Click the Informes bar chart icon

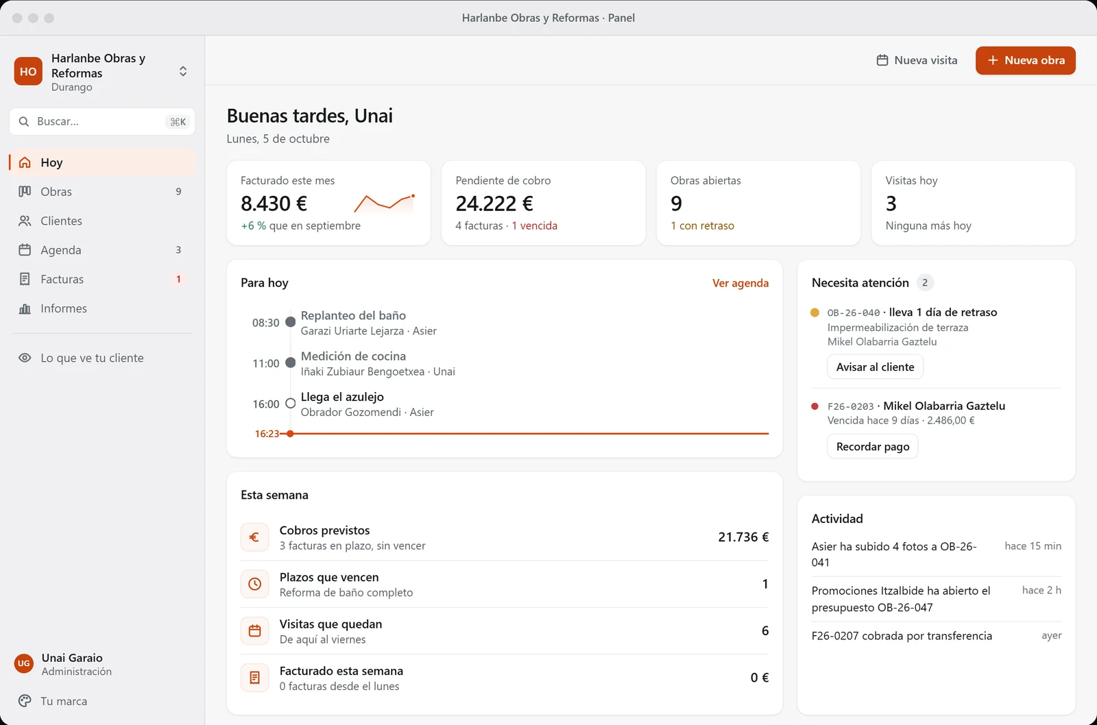(25, 308)
